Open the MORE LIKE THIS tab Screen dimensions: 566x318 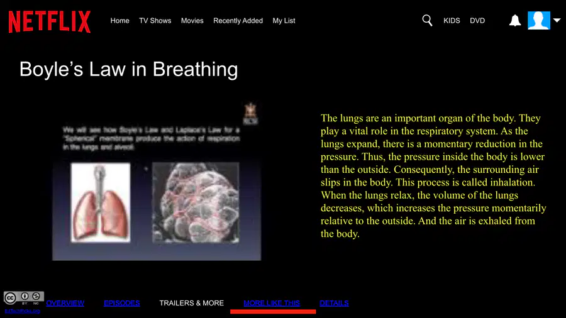(x=272, y=303)
